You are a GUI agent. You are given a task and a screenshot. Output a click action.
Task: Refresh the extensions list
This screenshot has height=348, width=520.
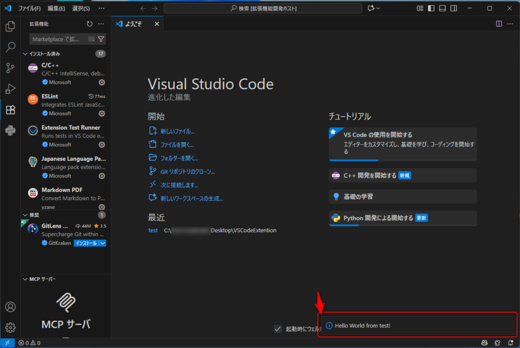[x=89, y=24]
